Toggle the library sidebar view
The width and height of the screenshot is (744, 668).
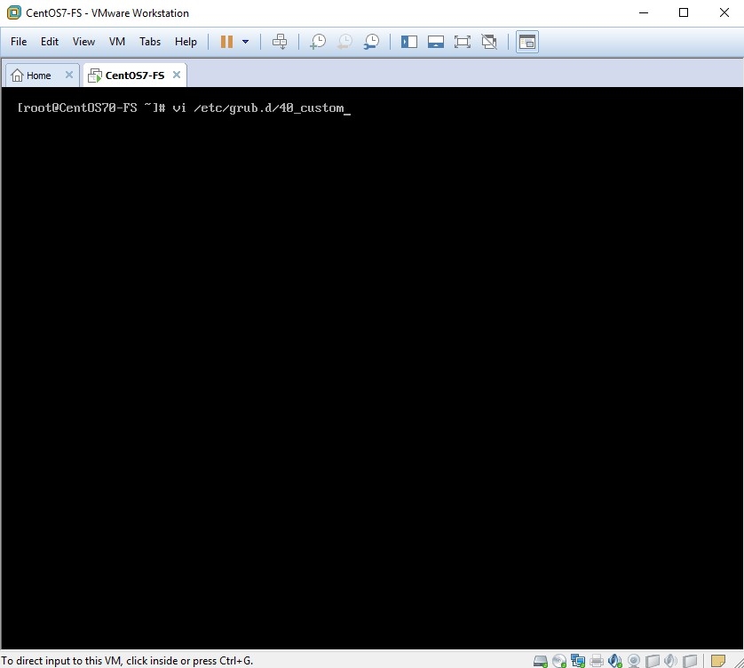click(x=409, y=42)
